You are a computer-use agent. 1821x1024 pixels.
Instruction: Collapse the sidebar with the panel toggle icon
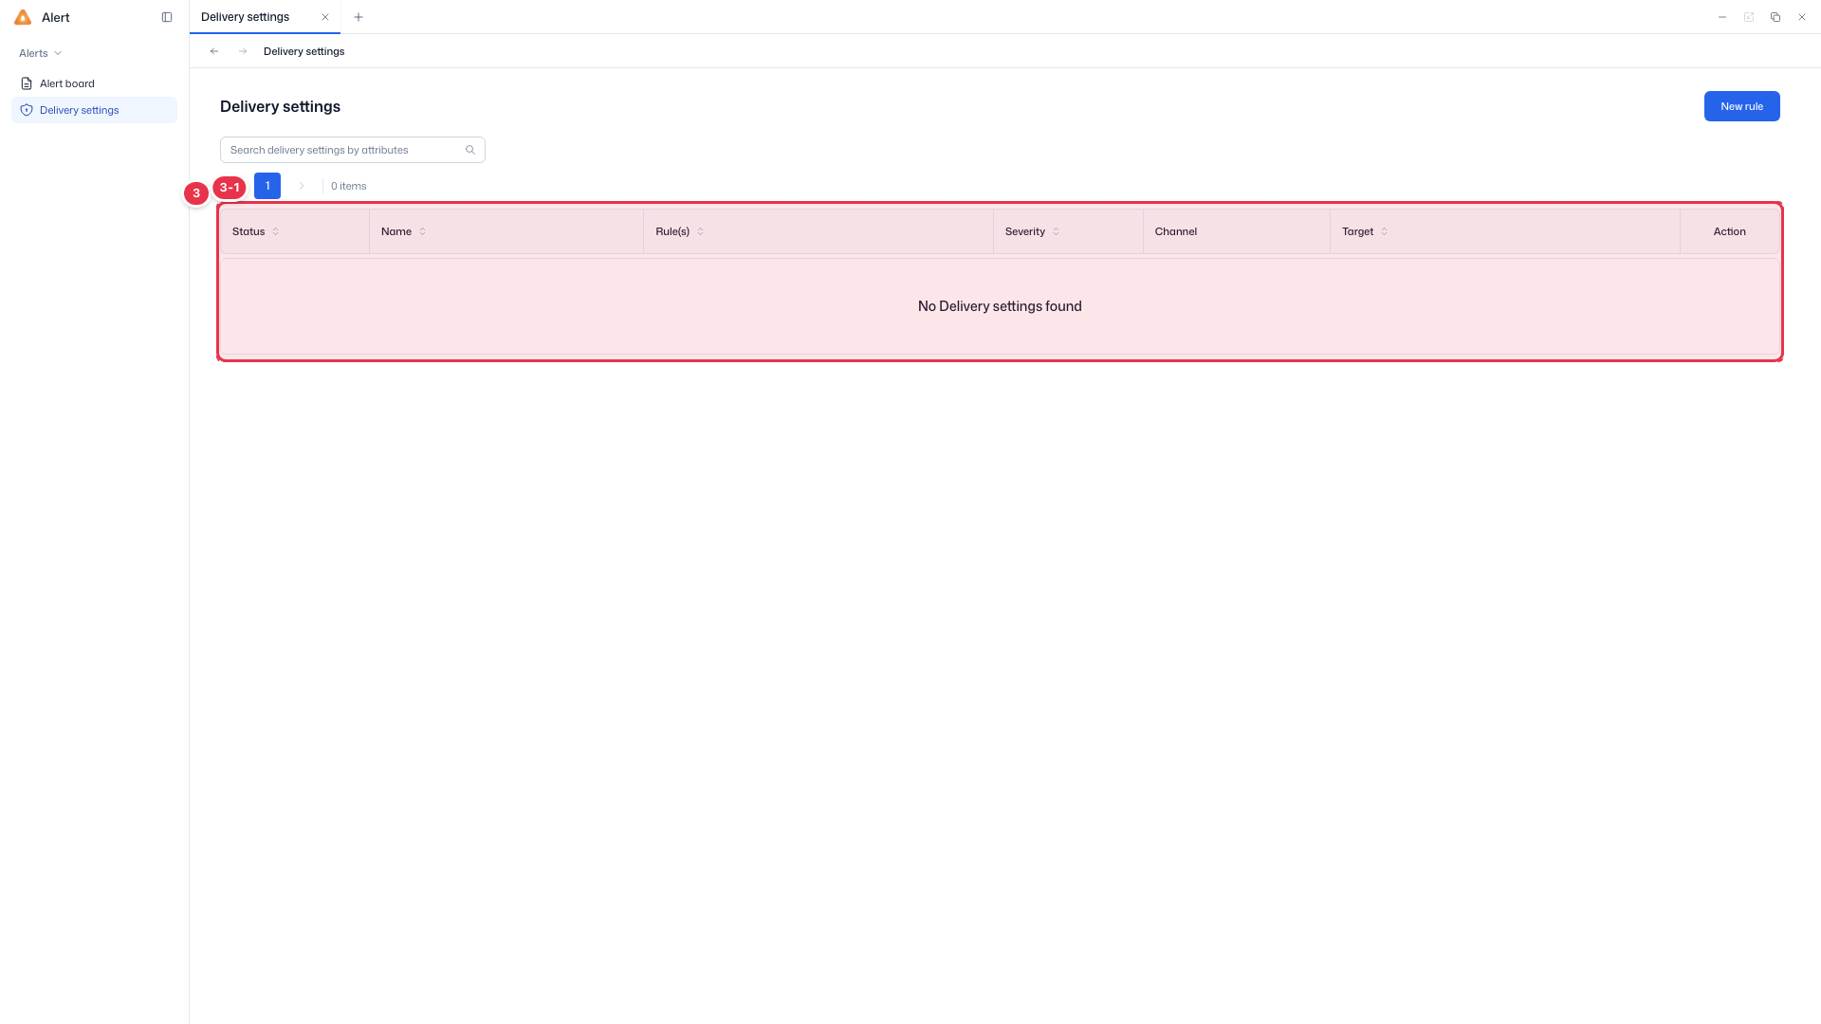pos(167,17)
